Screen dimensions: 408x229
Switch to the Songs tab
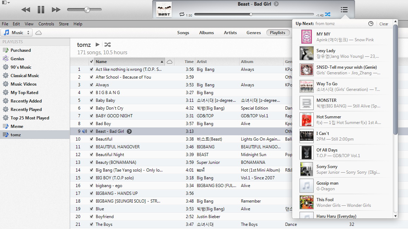click(x=183, y=33)
